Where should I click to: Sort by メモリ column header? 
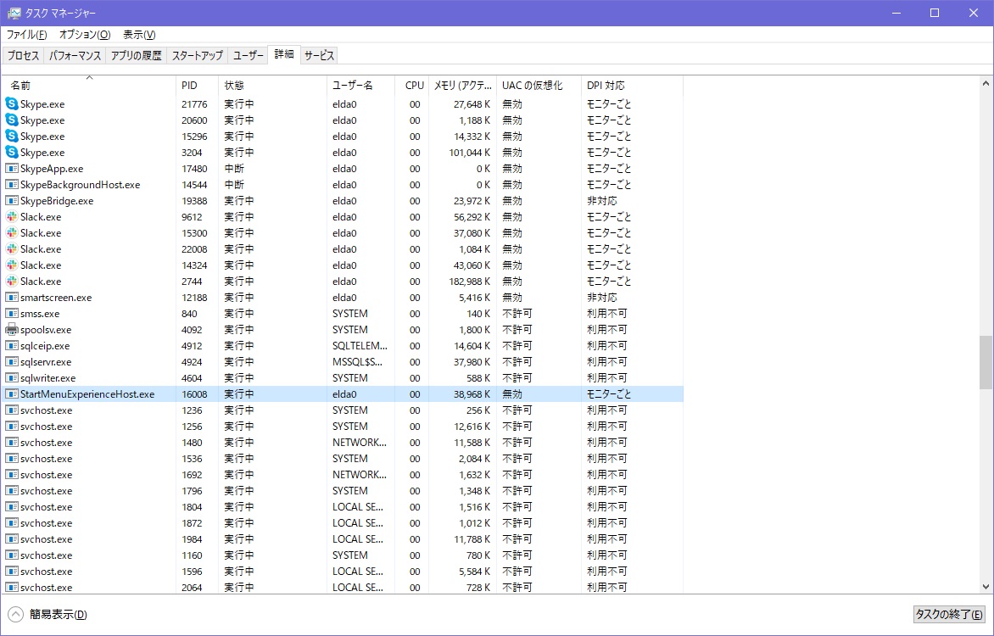click(x=463, y=85)
